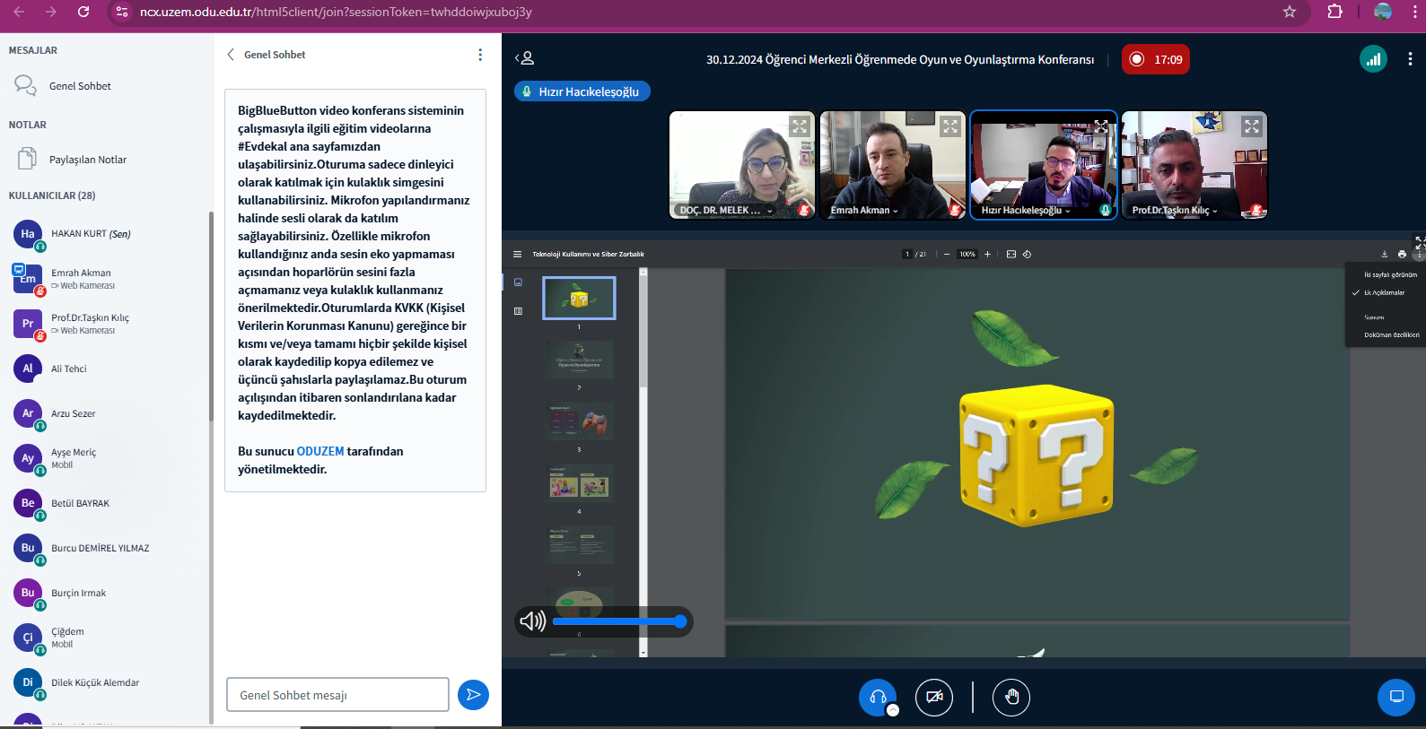Select user Arzu Sezer in user list
This screenshot has height=729, width=1426.
click(107, 413)
